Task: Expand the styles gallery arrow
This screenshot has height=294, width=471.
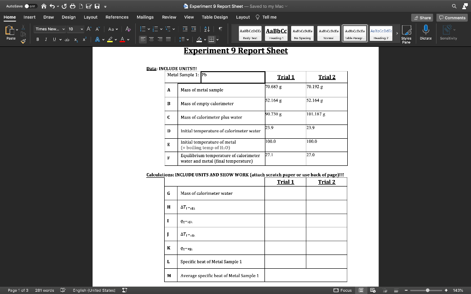Action: pos(397,33)
